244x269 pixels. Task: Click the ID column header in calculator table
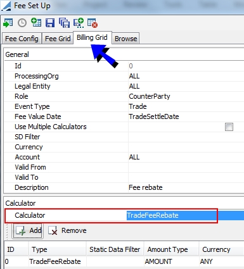tap(16, 249)
